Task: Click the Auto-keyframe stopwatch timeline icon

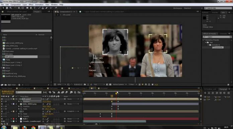Action: click(75, 92)
